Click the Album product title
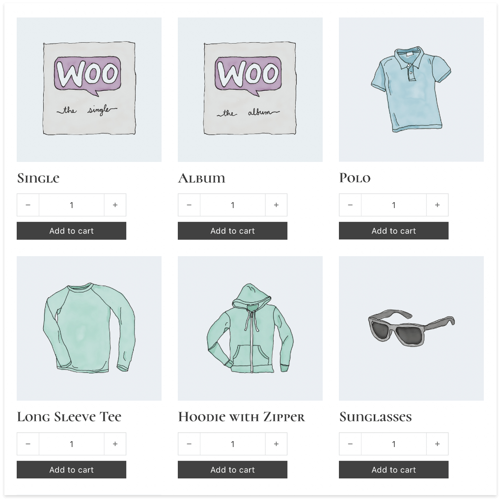Screen dimensions: 501x501 click(201, 178)
